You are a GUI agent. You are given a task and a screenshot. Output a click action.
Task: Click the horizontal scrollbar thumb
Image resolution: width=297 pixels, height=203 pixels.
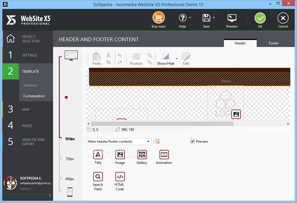coord(162,124)
